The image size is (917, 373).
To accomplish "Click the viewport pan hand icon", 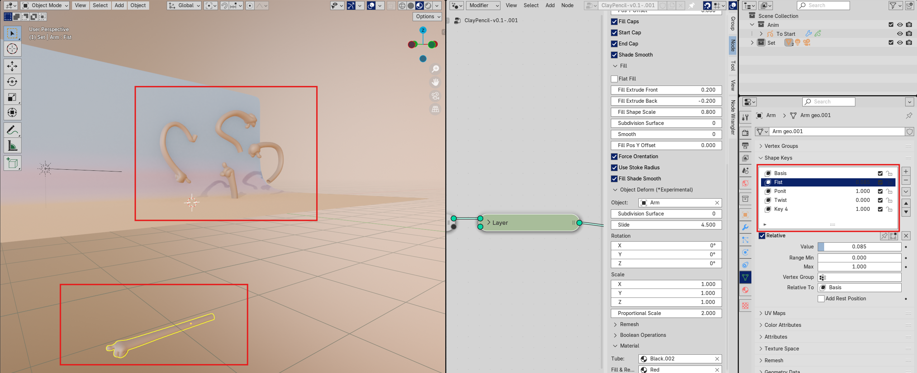I will 435,82.
